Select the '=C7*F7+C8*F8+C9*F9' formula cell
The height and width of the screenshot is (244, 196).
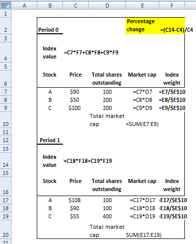[91, 52]
